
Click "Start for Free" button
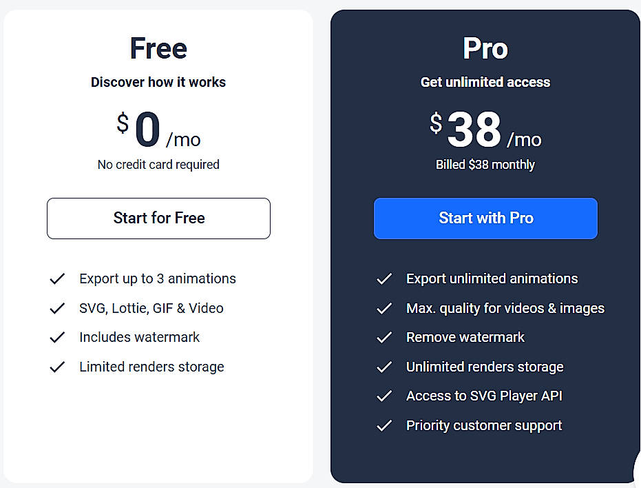[x=158, y=218]
